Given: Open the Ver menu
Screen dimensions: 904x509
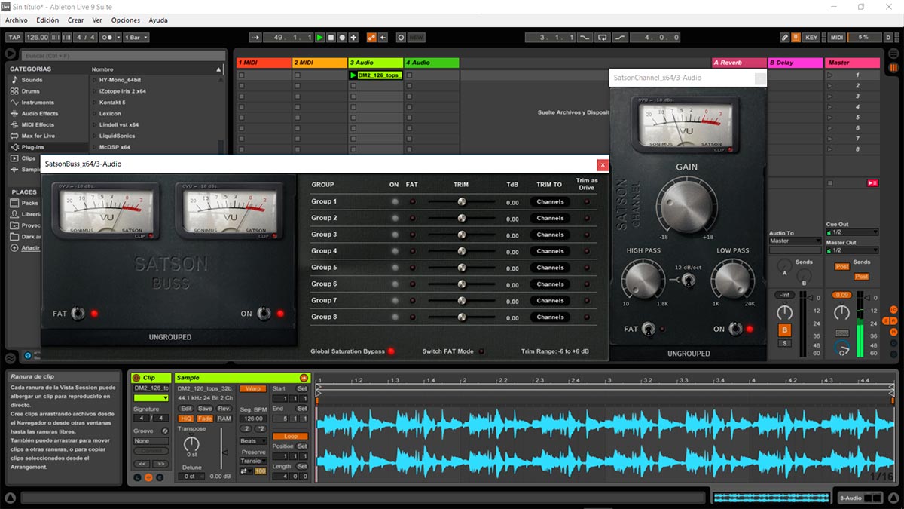Looking at the screenshot, I should 97,20.
